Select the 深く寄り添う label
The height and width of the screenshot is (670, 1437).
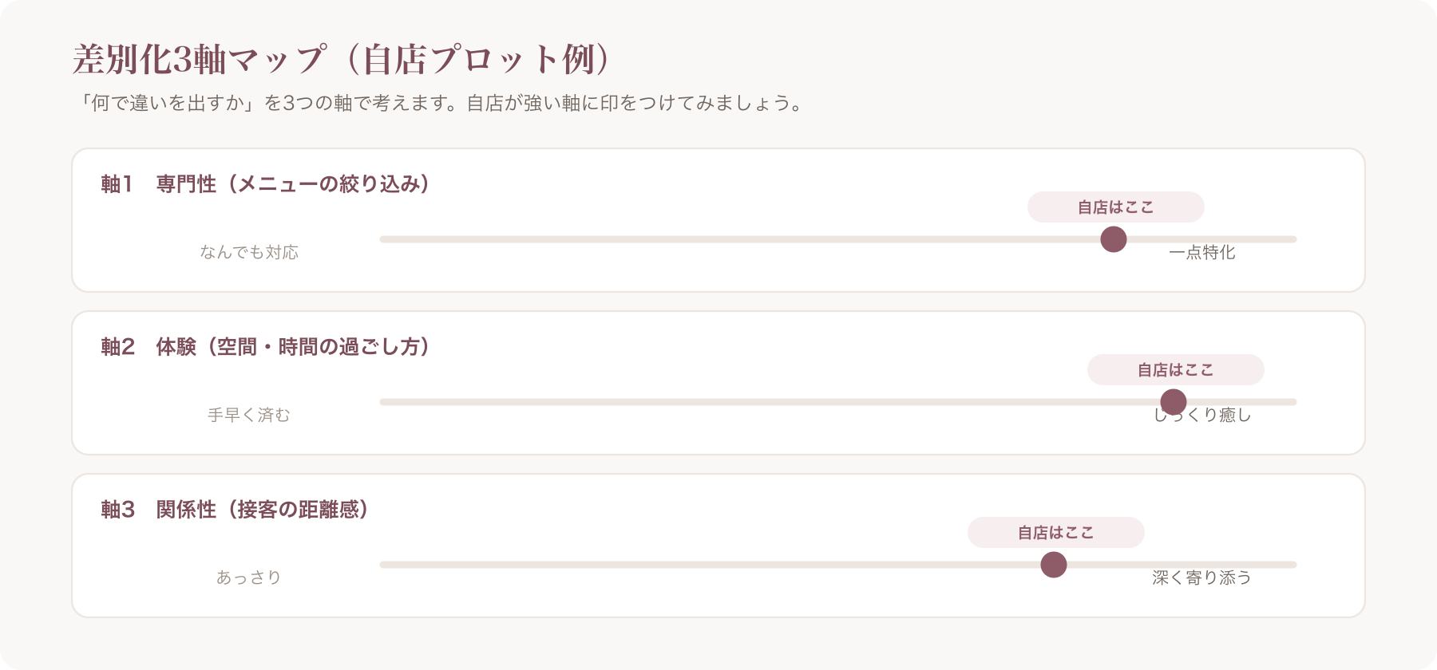tap(1202, 577)
